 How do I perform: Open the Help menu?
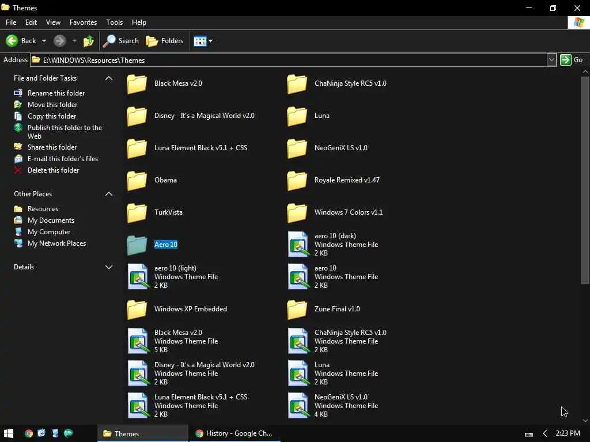139,22
